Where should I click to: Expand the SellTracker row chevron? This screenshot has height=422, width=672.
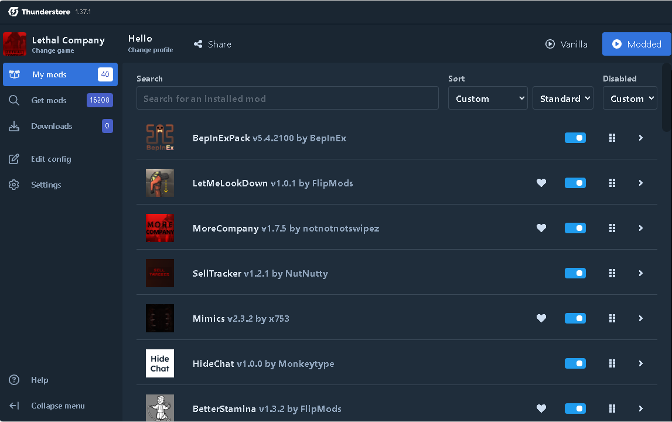coord(641,273)
